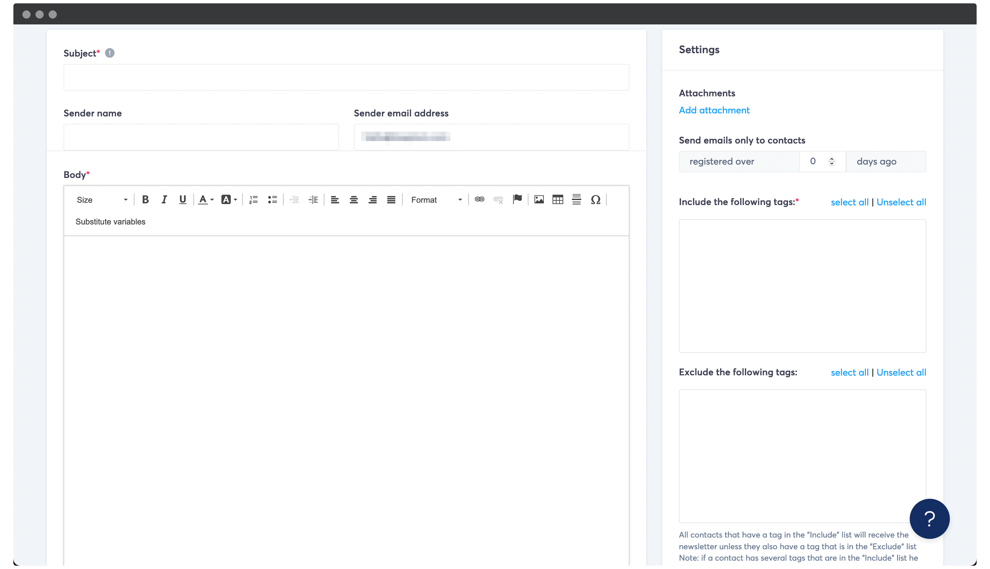This screenshot has width=990, height=569.
Task: Click the Sender email address field
Action: (x=491, y=137)
